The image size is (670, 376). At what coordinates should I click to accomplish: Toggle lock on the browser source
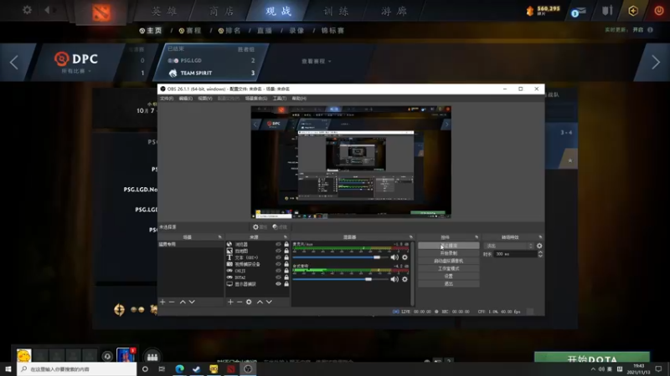[x=286, y=244]
